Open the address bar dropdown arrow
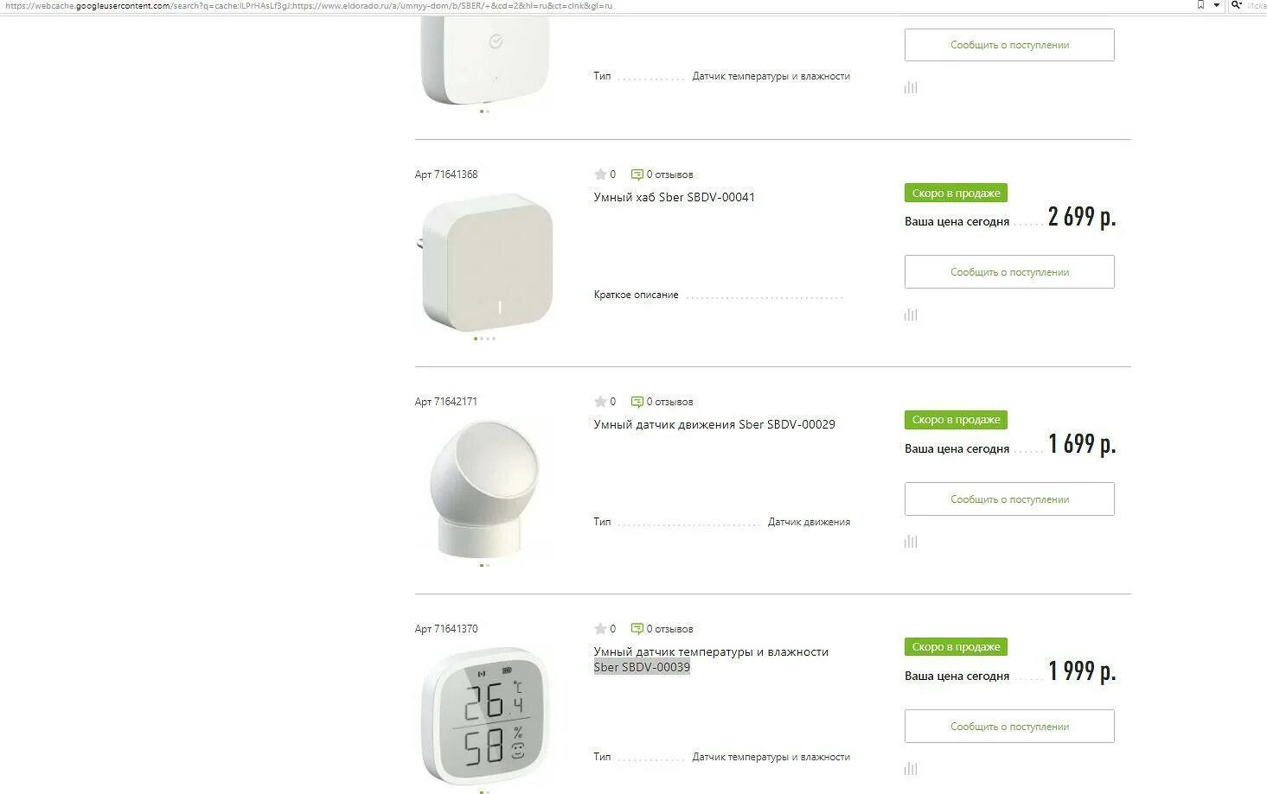The image size is (1267, 794). tap(1216, 5)
